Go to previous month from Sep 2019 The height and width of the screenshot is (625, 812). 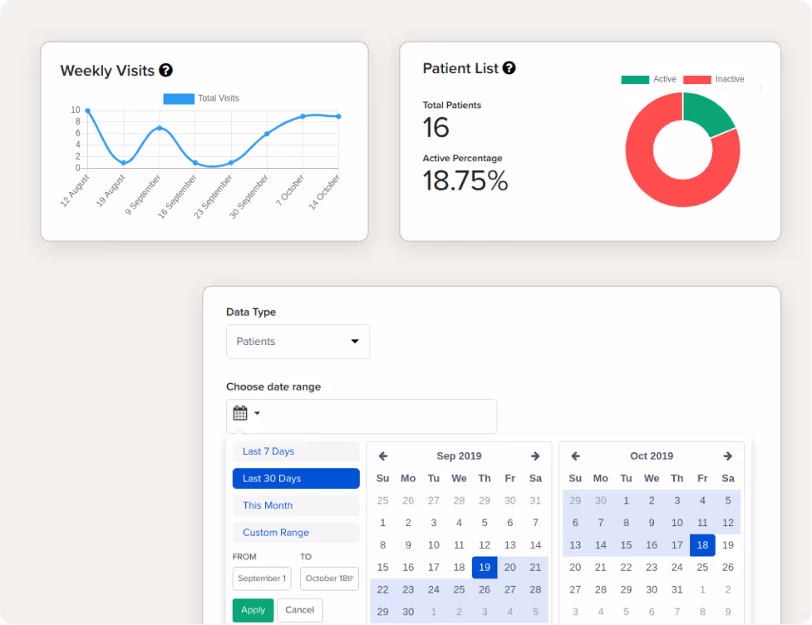tap(382, 456)
